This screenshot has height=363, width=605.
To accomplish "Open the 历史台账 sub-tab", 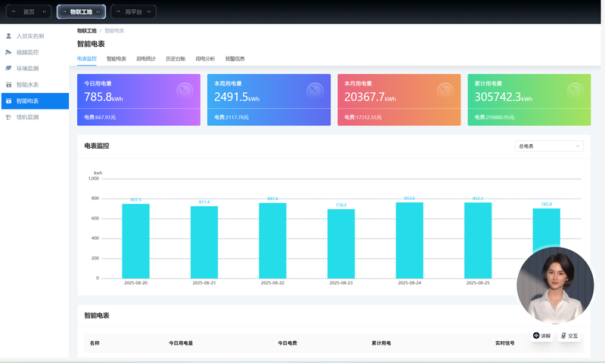I will [175, 59].
